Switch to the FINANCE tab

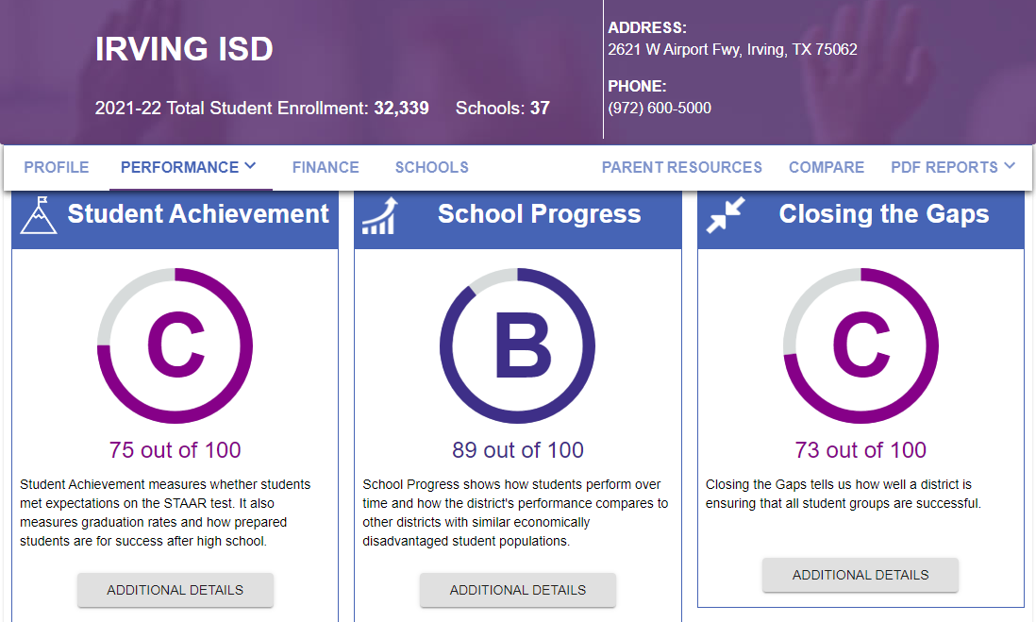pyautogui.click(x=326, y=167)
